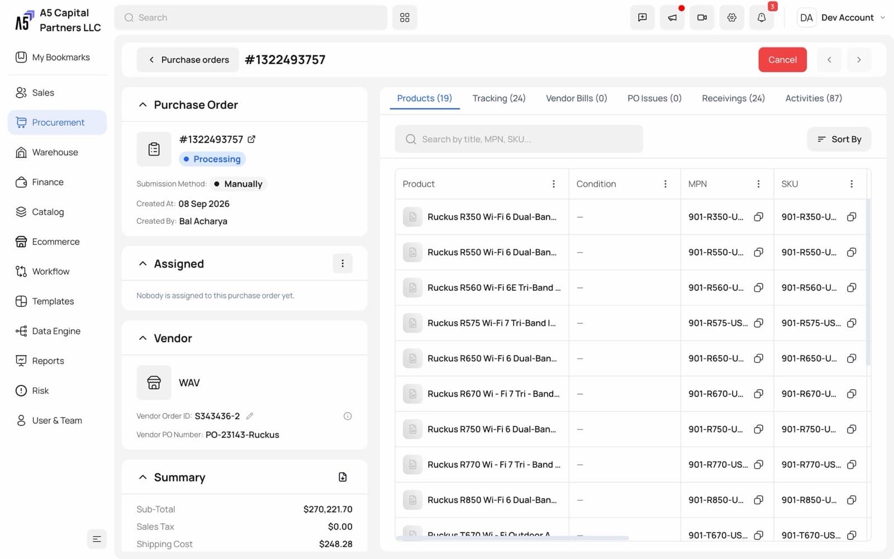Edit Vendor Order ID with the pencil icon
Screen dimensions: 894x559
(250, 416)
